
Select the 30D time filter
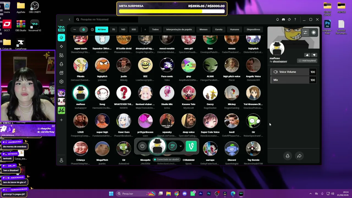click(x=134, y=29)
